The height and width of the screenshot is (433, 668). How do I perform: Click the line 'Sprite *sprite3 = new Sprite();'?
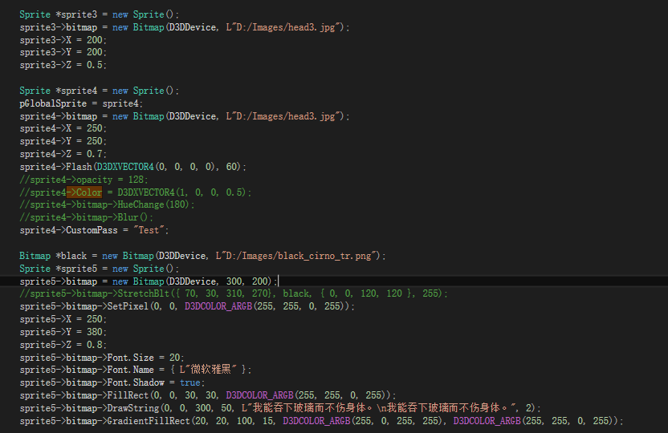pos(99,14)
